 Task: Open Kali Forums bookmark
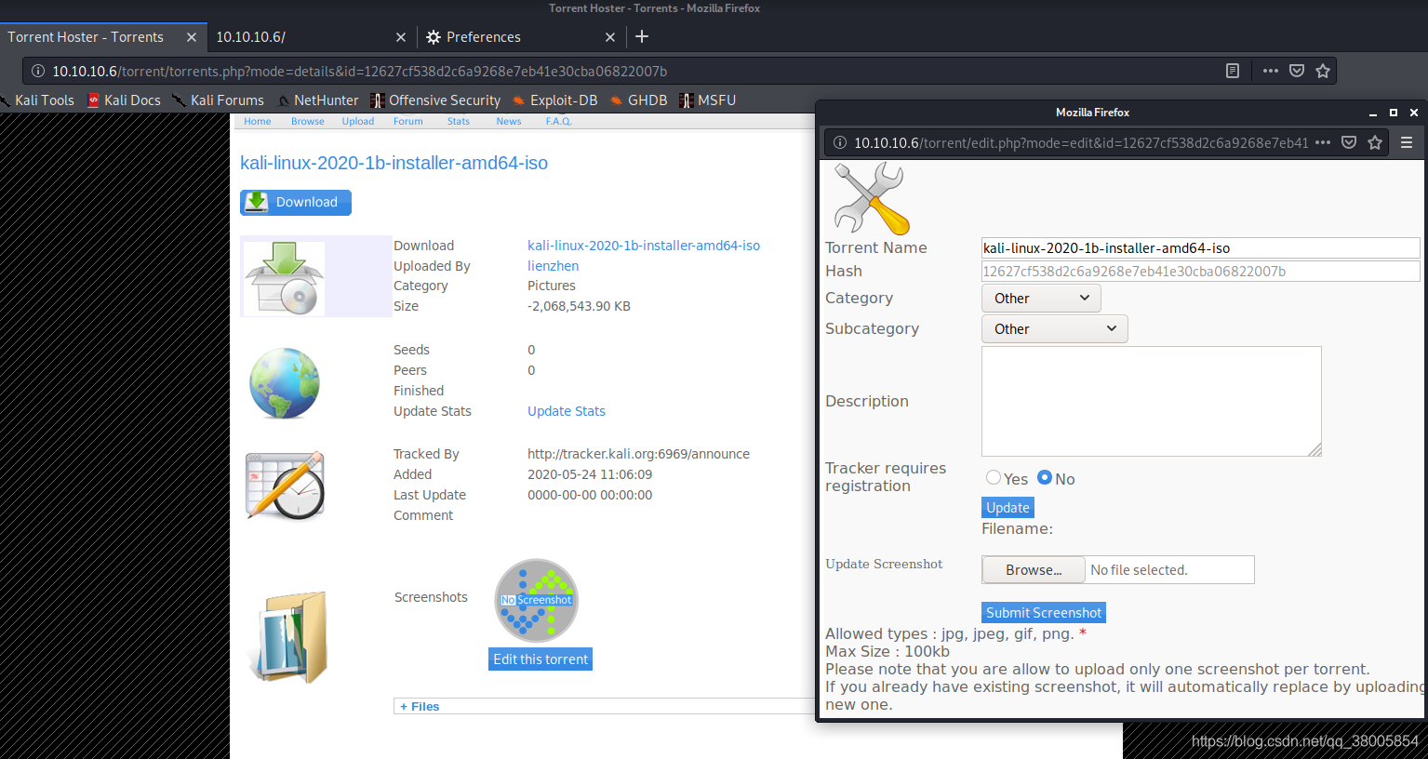pyautogui.click(x=218, y=100)
